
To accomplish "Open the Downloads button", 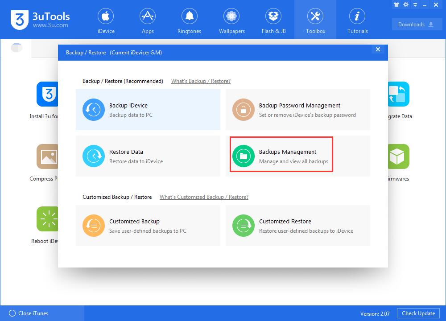I will (417, 25).
